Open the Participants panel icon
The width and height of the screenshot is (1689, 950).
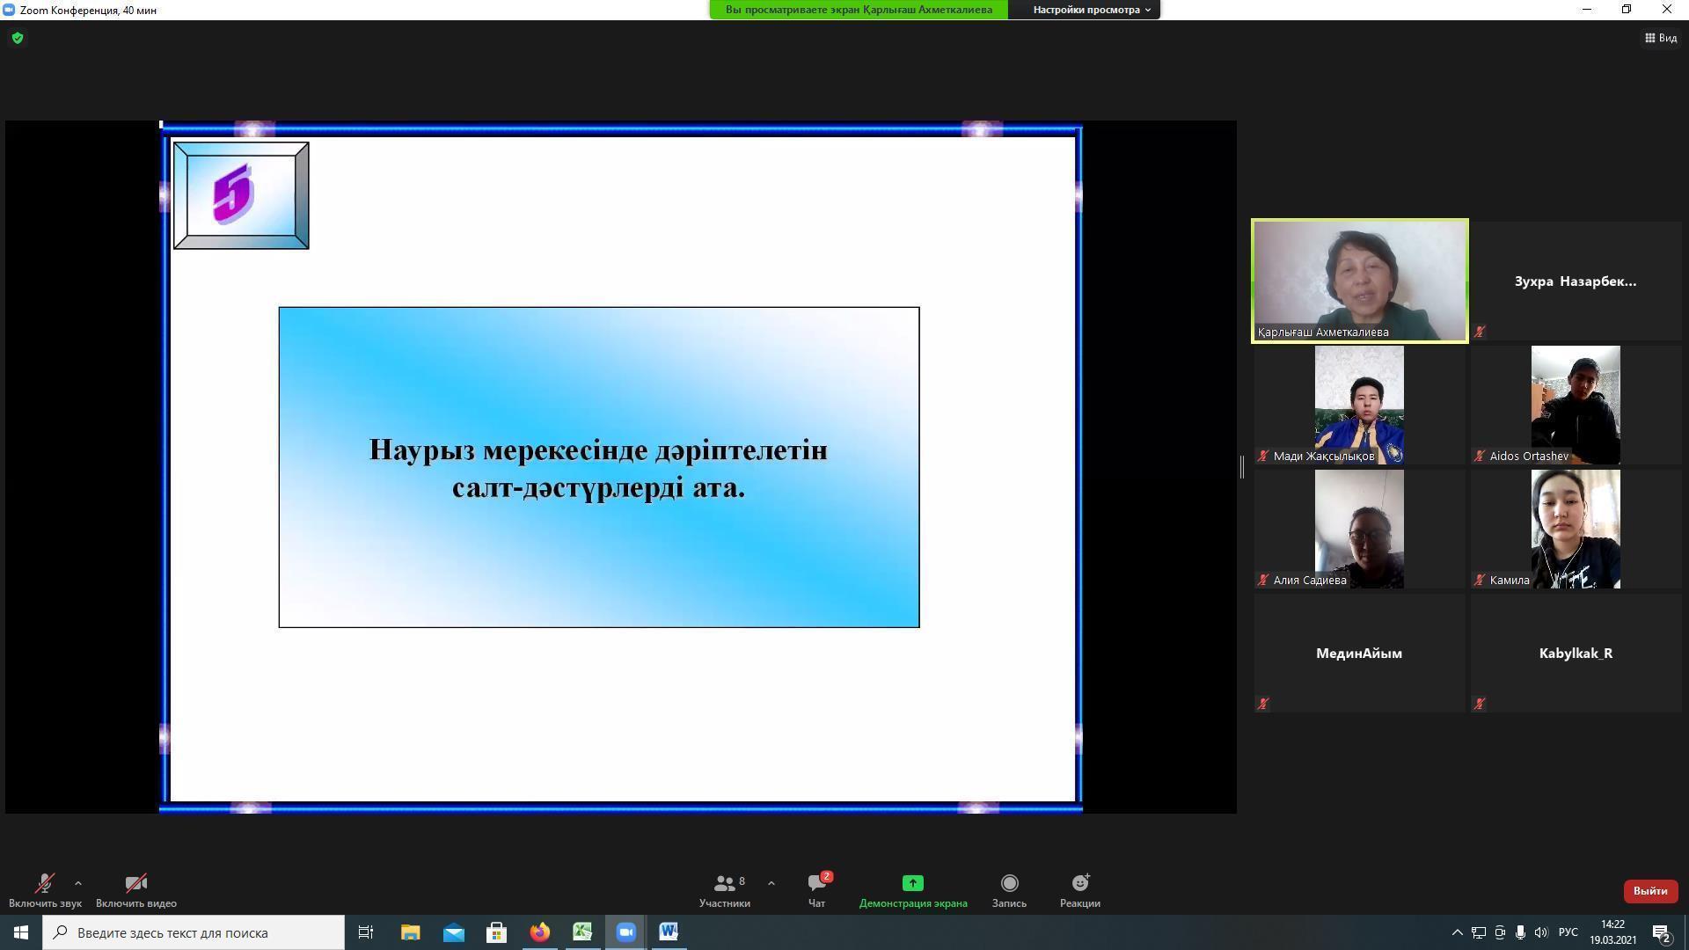(x=724, y=883)
